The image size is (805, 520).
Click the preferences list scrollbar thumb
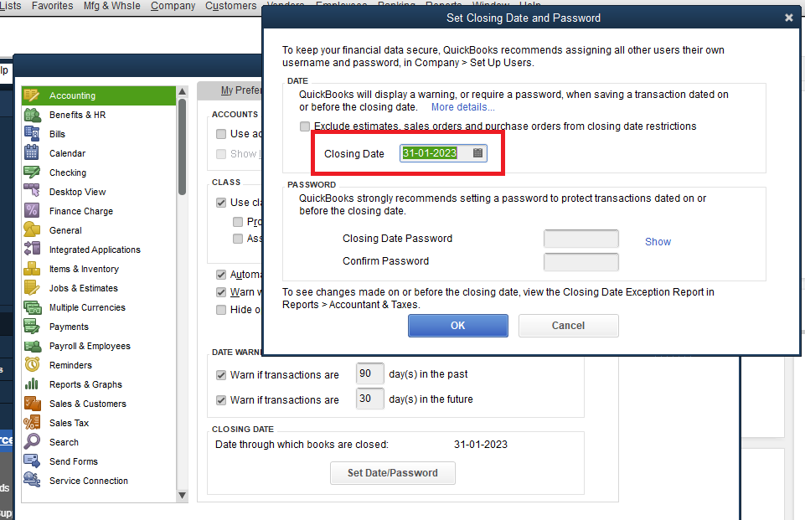click(x=183, y=147)
